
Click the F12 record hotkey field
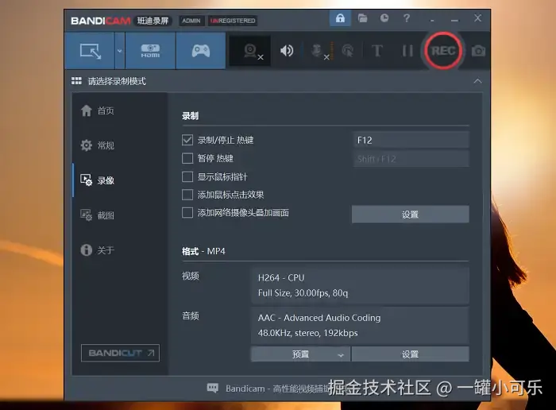coord(411,140)
